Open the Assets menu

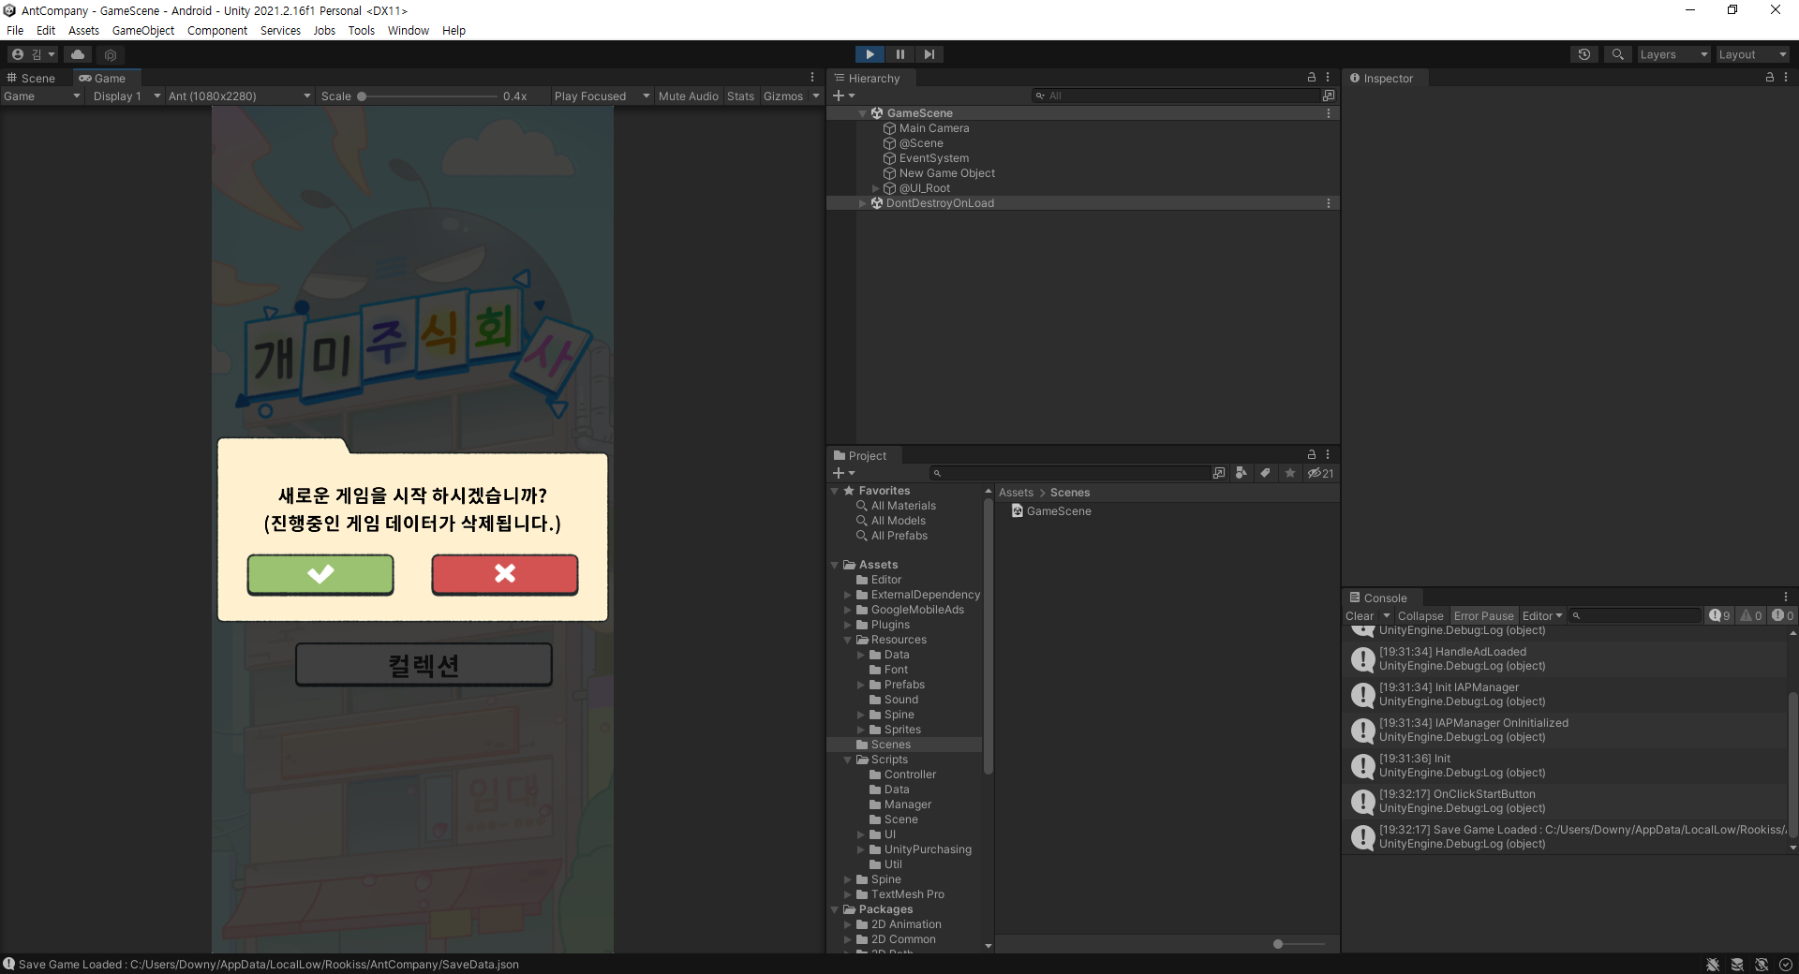pyautogui.click(x=83, y=30)
